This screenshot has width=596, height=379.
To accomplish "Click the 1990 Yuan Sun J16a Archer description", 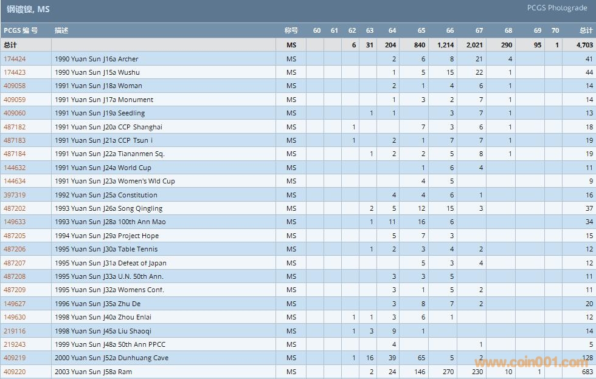I will pyautogui.click(x=96, y=59).
